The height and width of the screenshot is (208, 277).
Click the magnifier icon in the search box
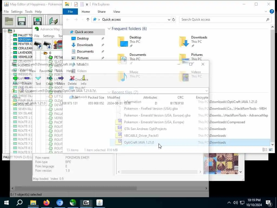(x=268, y=19)
